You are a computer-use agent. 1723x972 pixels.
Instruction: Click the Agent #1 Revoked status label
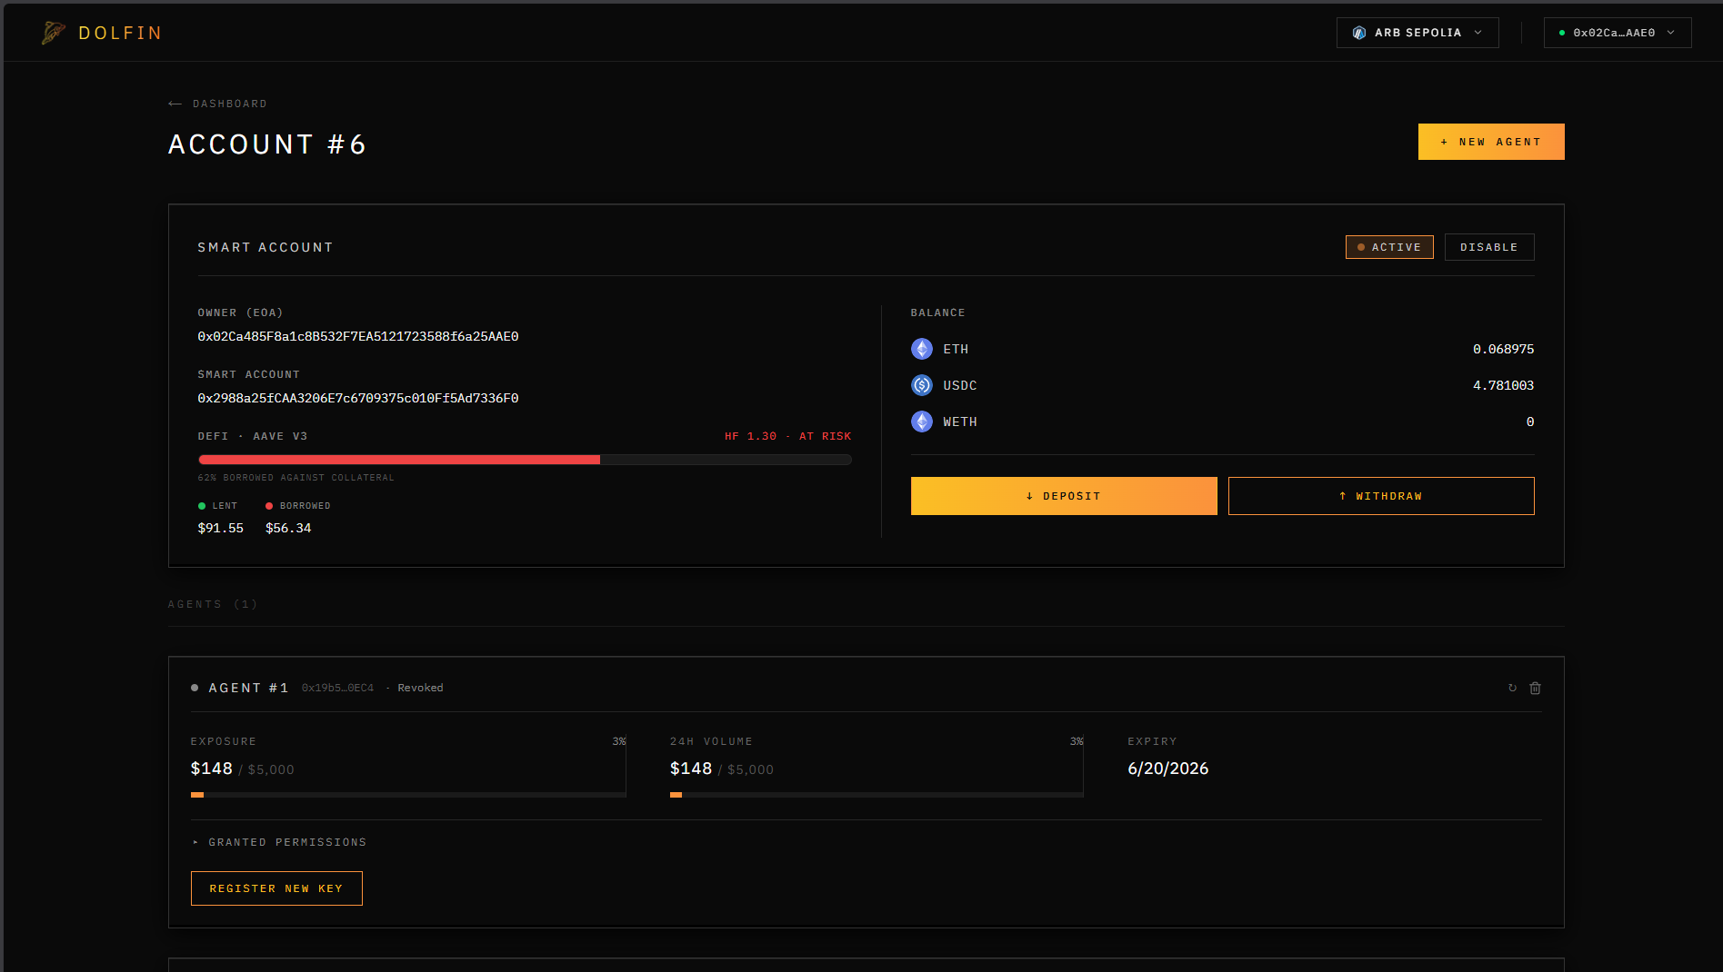420,688
